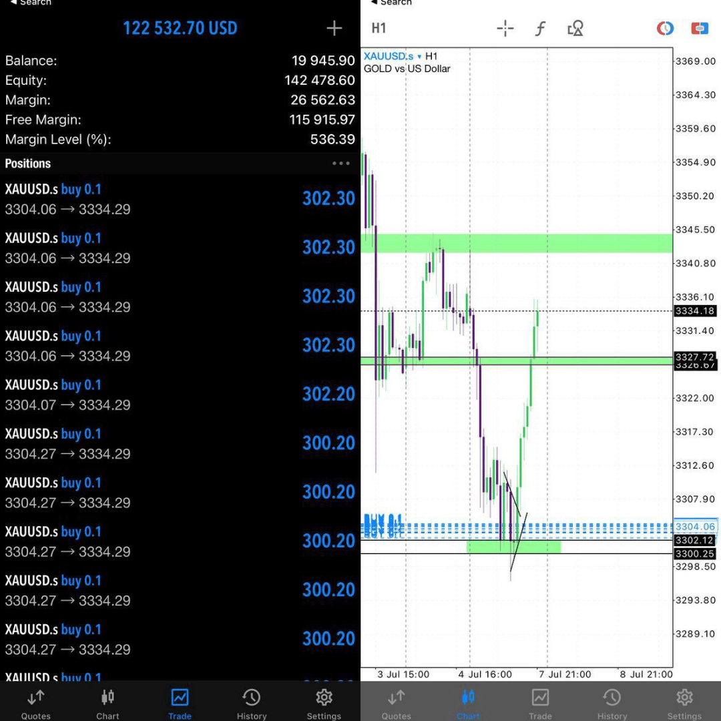
Task: Open the chart objects shapes icon
Action: [575, 28]
